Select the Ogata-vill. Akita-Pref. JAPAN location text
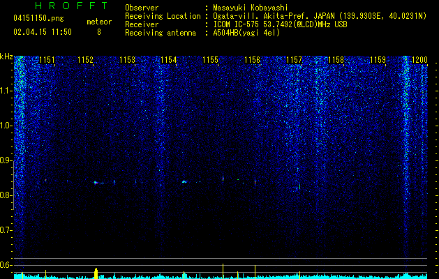The image size is (439, 279). pyautogui.click(x=320, y=16)
